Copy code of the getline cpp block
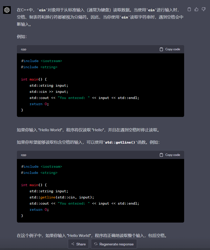 click(170, 155)
